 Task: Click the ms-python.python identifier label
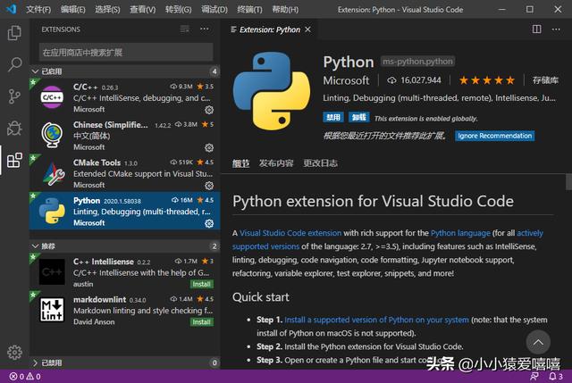point(417,62)
